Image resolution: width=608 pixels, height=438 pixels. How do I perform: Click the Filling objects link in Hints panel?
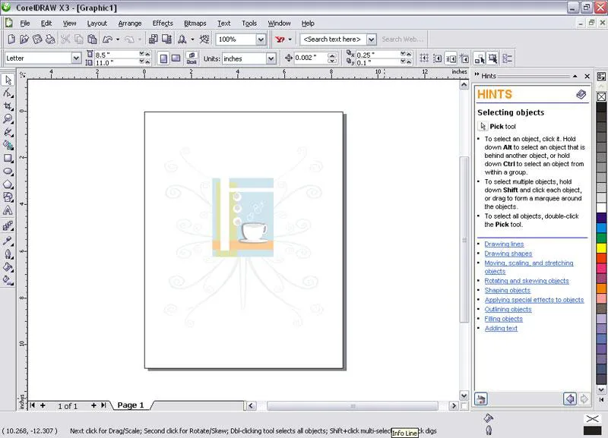tap(503, 319)
